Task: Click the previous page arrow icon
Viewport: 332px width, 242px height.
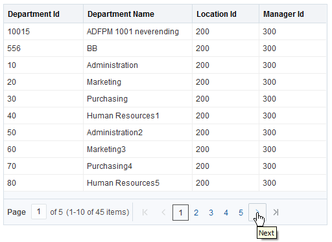Action: (163, 212)
